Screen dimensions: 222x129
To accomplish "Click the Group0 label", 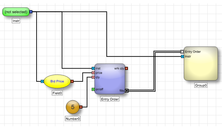I will pyautogui.click(x=201, y=85).
